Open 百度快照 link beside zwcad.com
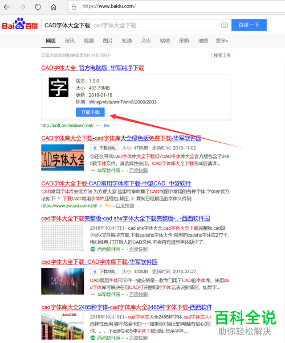 coord(125,205)
